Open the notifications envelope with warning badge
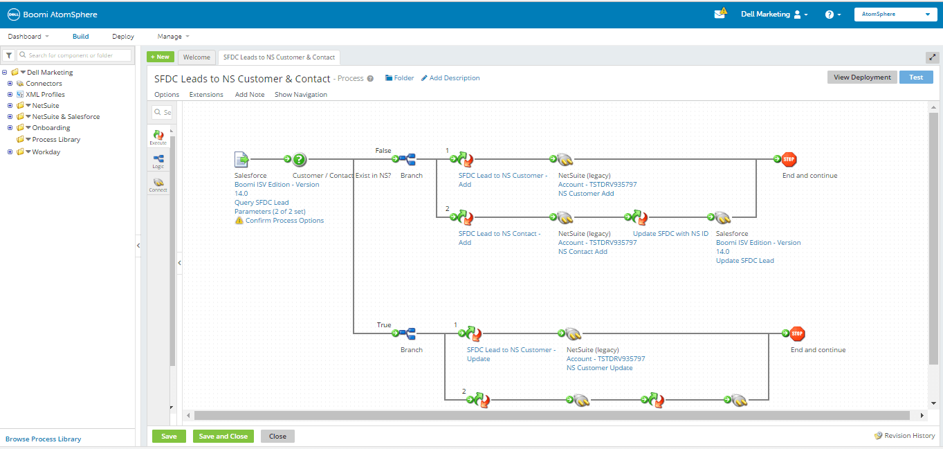The height and width of the screenshot is (449, 943). pos(720,13)
